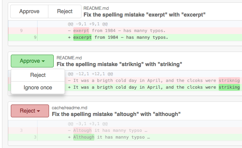The height and width of the screenshot is (148, 242).
Task: Click old line number 3 in the removed row
Action: (x=21, y=130)
